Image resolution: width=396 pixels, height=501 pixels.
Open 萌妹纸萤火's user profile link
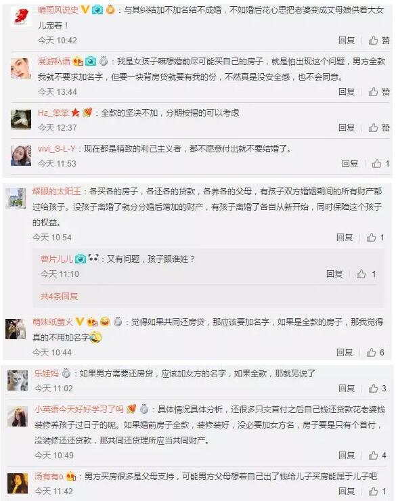click(53, 322)
